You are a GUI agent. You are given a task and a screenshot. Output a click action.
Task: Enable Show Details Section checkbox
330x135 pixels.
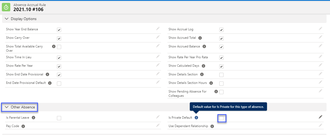click(221, 75)
